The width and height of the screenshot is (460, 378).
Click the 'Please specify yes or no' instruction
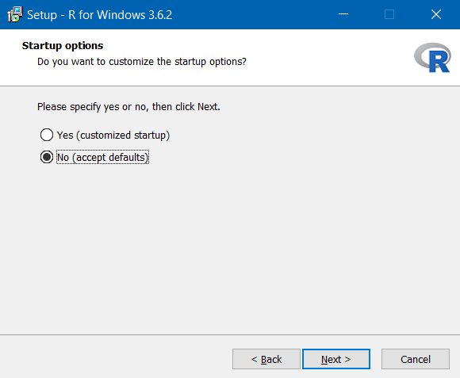tap(128, 107)
